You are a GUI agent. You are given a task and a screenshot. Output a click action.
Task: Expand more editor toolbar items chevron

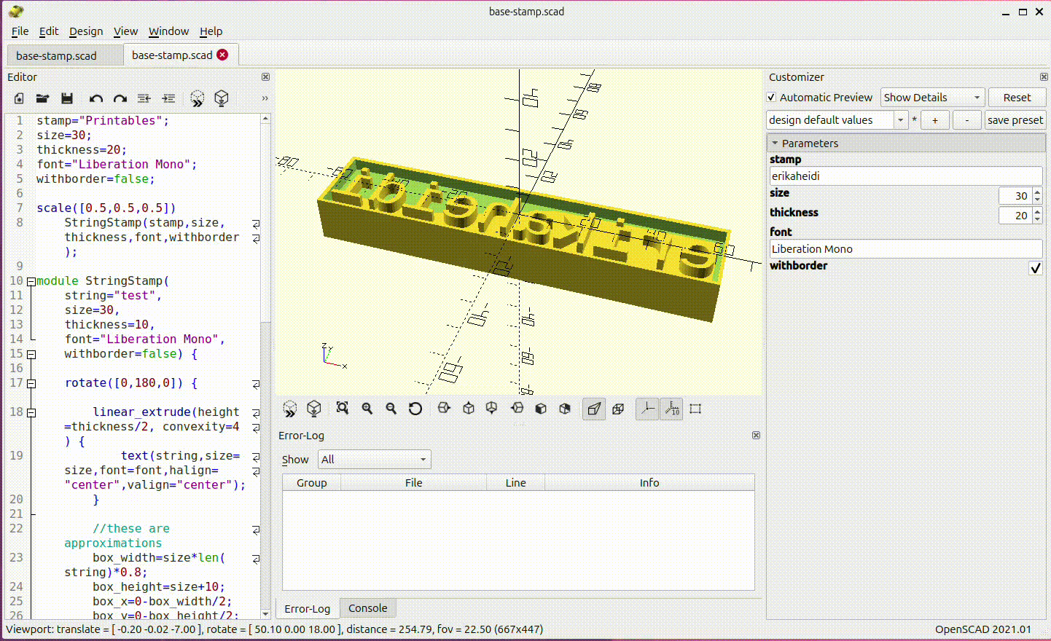(x=265, y=98)
